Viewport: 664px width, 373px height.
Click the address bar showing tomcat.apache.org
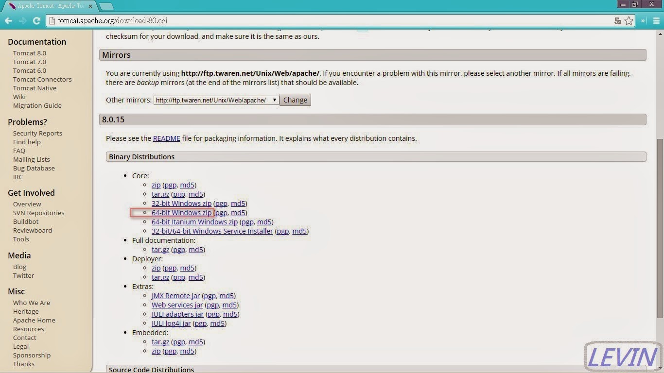point(331,21)
